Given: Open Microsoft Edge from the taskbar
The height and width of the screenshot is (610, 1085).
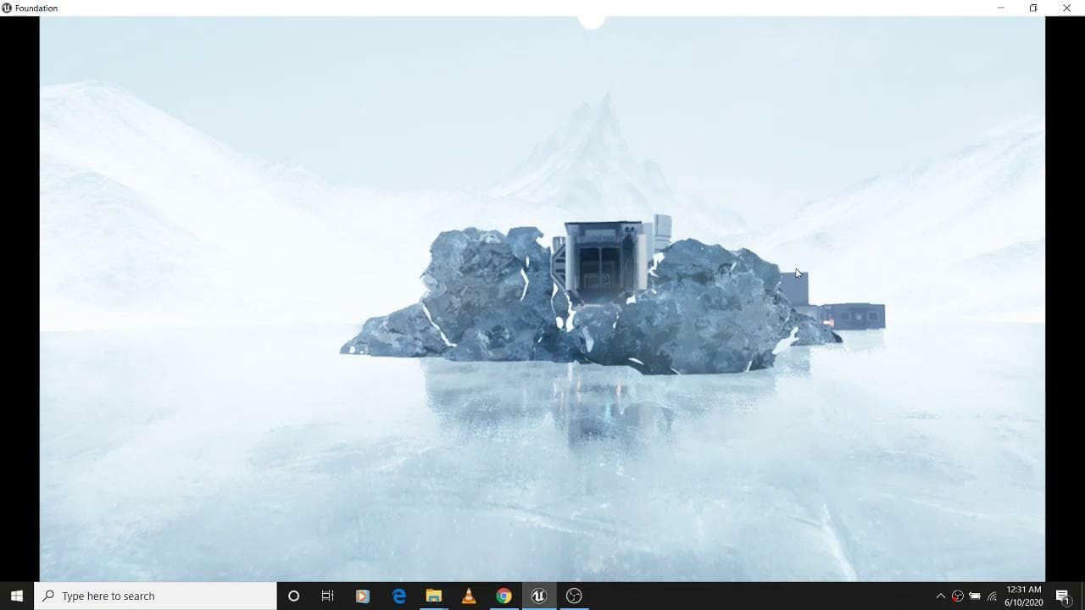Looking at the screenshot, I should pos(398,596).
